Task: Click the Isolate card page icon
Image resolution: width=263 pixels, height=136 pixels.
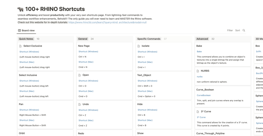Action: (x=139, y=46)
